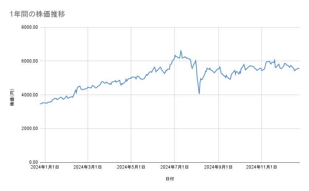Select the 2024年5月1日 date label
Viewport: 309px width, 191px height.
[131, 167]
